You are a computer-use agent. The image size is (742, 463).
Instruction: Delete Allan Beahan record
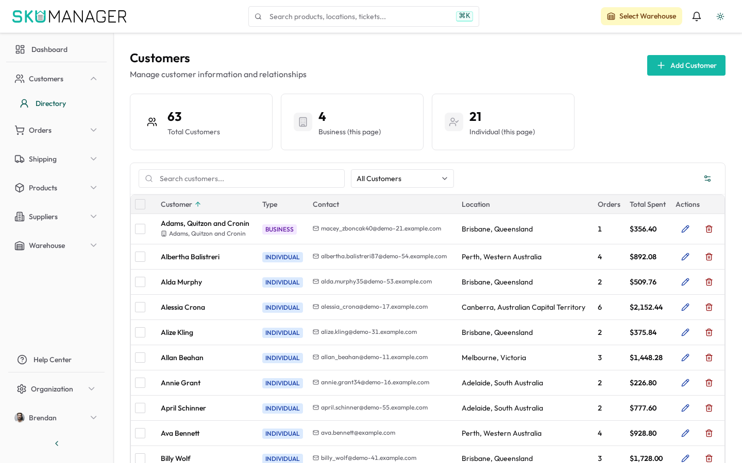pos(709,358)
